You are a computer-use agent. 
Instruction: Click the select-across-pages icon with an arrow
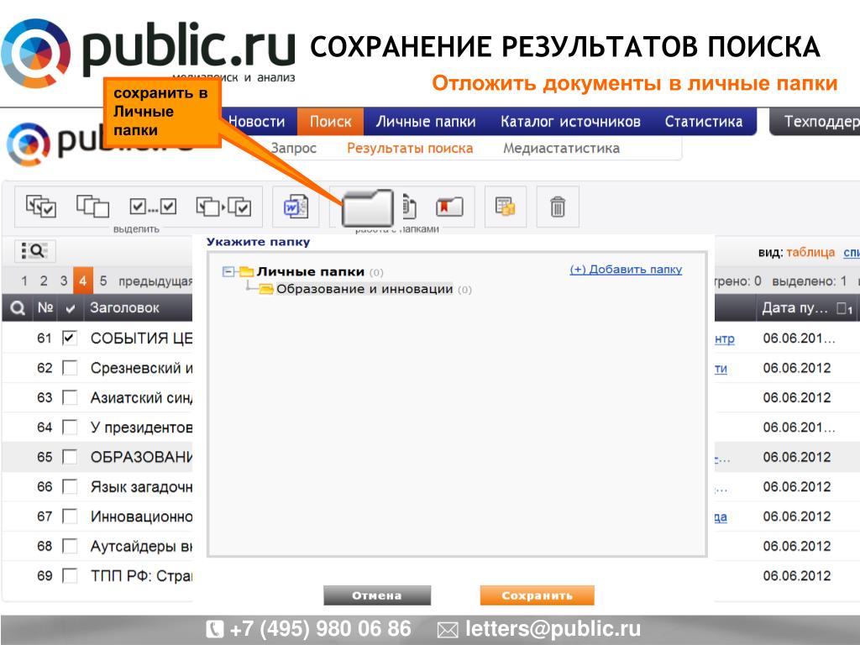(x=223, y=207)
